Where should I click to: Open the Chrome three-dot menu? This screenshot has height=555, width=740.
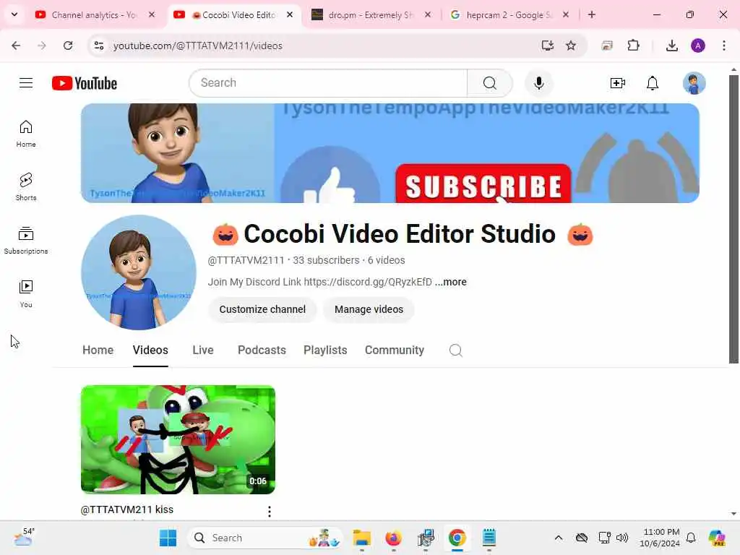(x=724, y=46)
